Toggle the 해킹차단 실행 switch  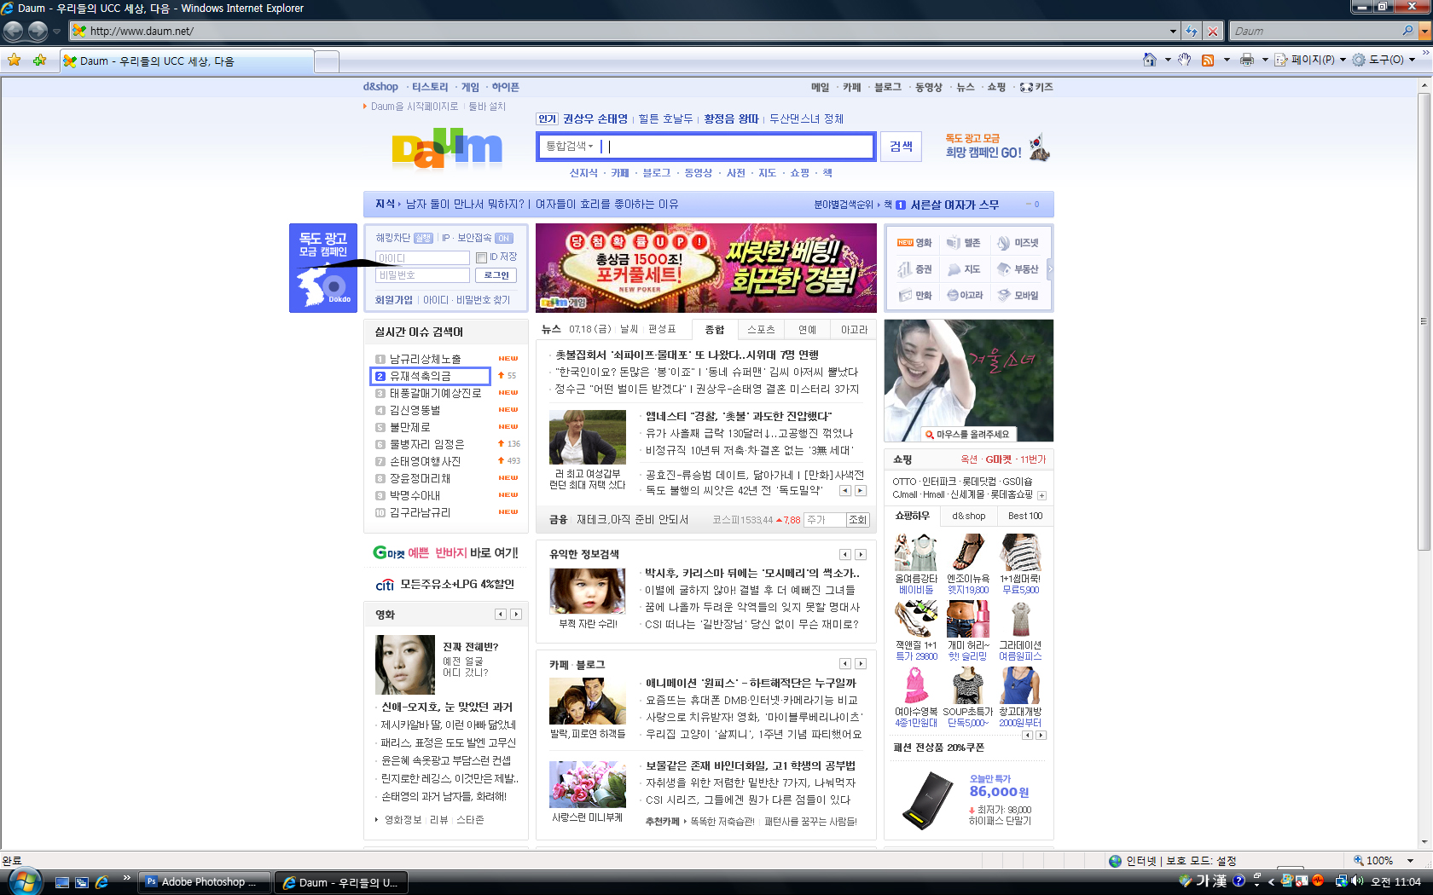tap(424, 239)
